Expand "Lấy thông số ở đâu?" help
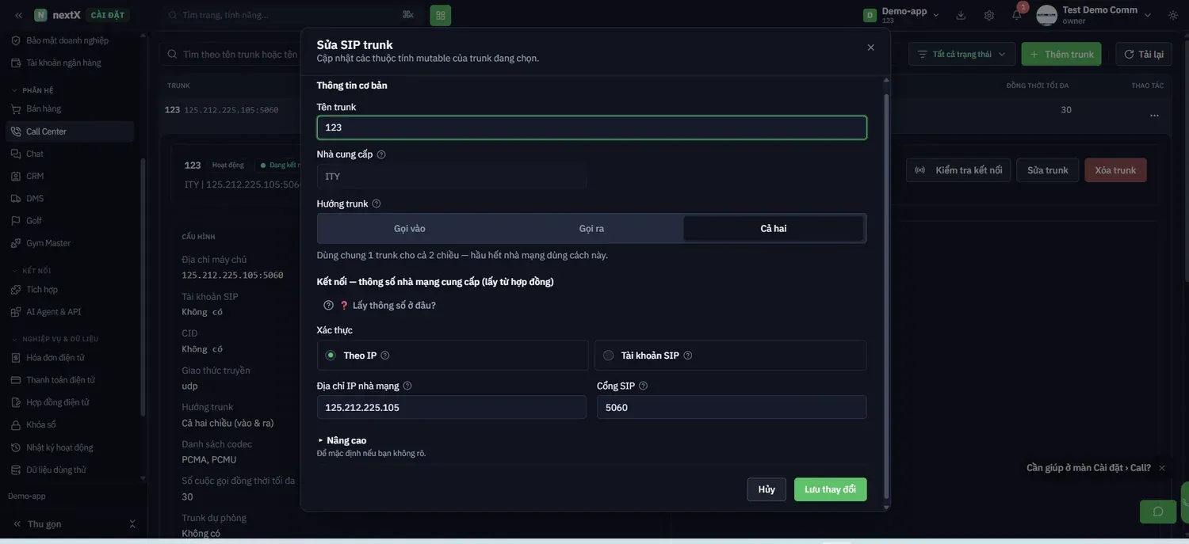 pyautogui.click(x=380, y=305)
